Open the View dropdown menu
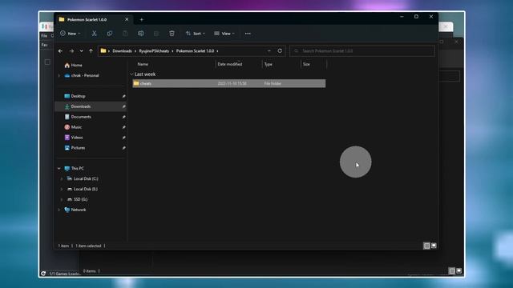The height and width of the screenshot is (288, 513). click(x=224, y=34)
